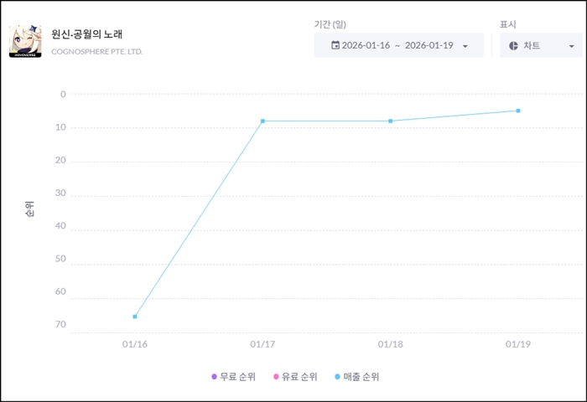Toggle the 매출 순위 legend label
This screenshot has width=587, height=402.
(x=361, y=377)
